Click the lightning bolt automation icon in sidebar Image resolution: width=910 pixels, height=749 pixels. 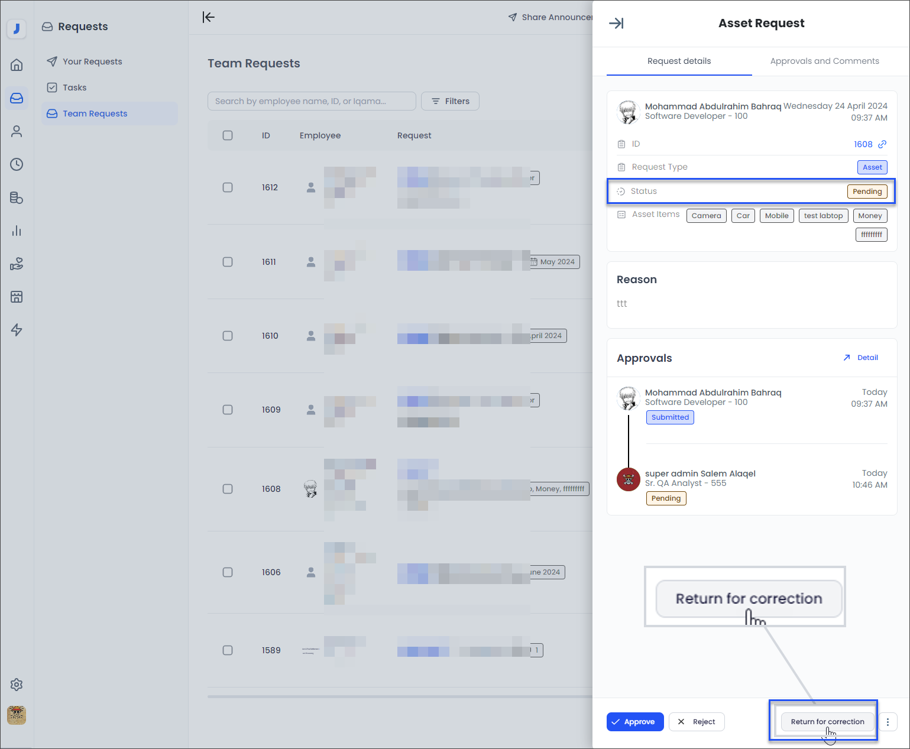click(16, 330)
